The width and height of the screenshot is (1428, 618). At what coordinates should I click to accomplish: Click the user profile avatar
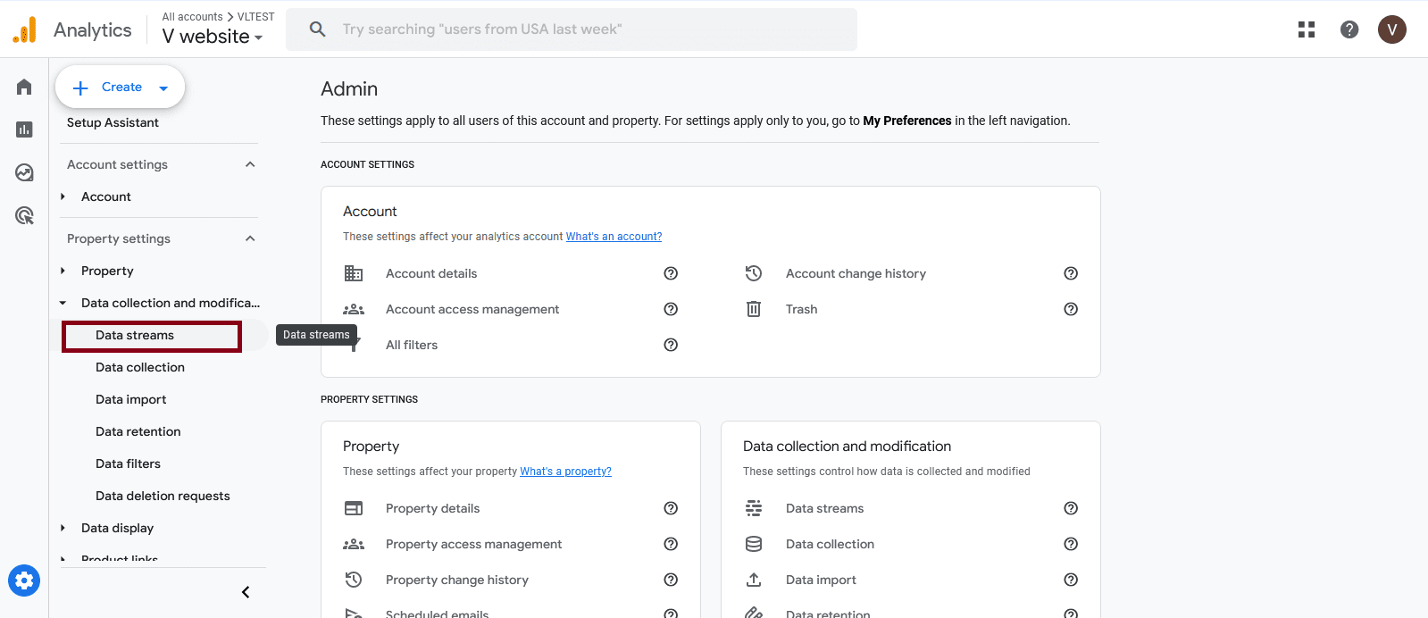coord(1391,29)
